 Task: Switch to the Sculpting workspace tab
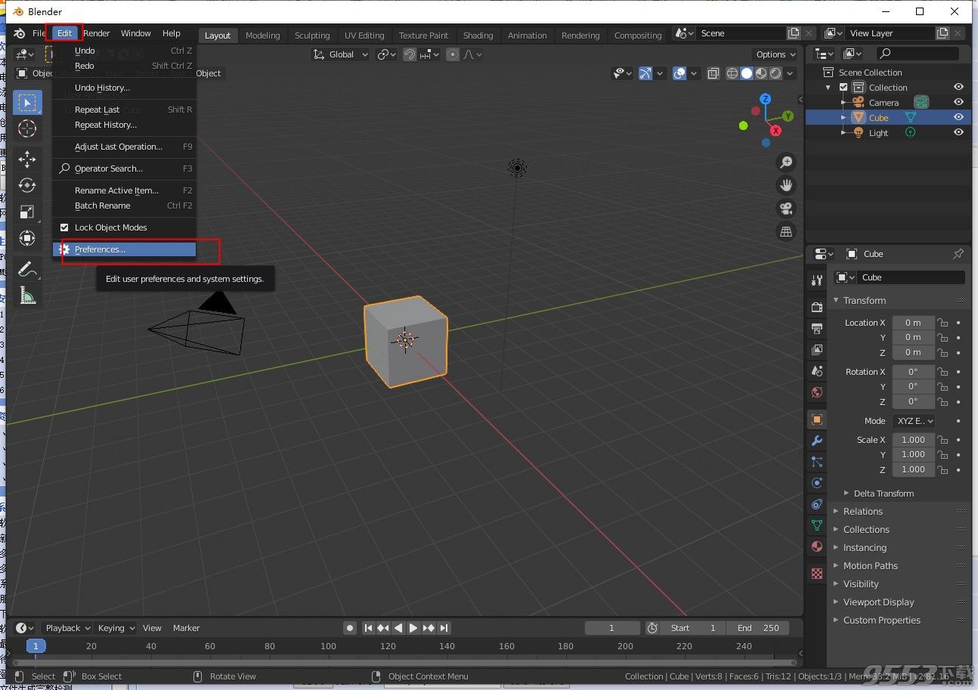(312, 36)
